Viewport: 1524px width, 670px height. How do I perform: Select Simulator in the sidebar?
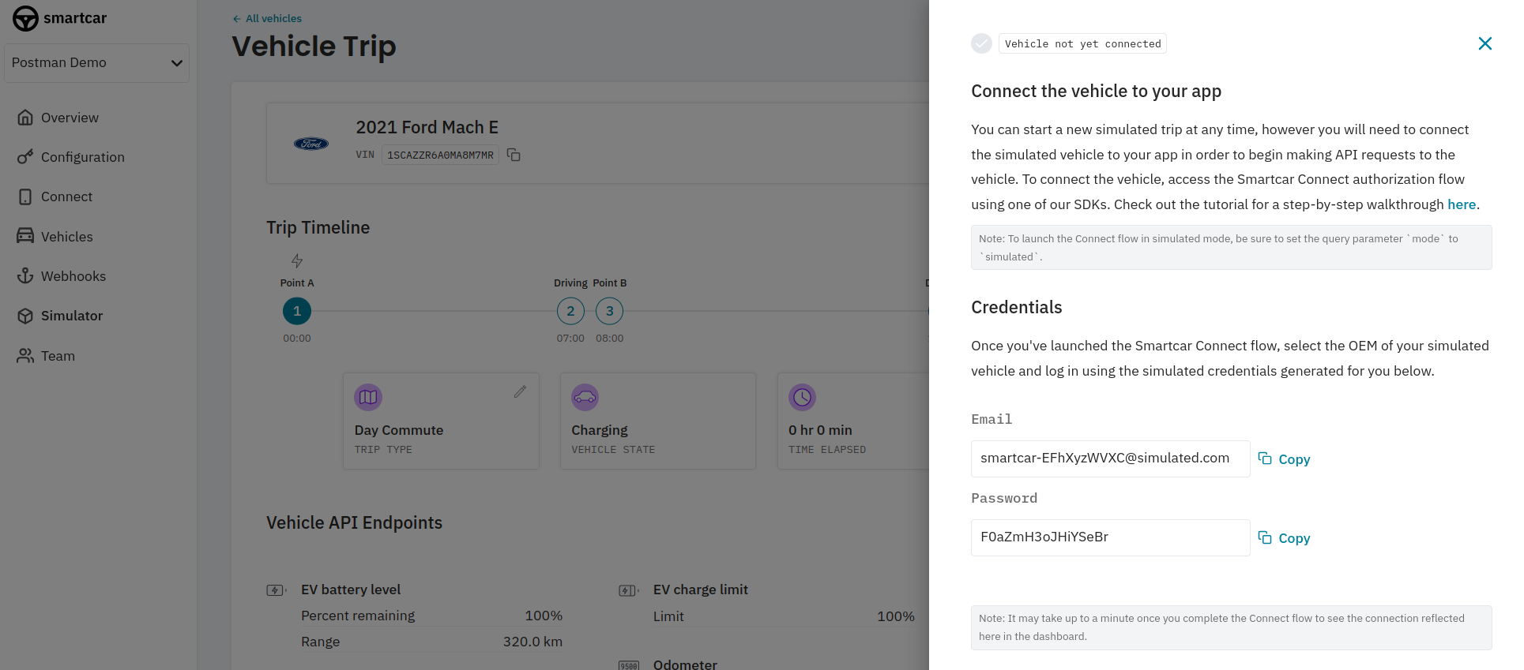point(72,316)
